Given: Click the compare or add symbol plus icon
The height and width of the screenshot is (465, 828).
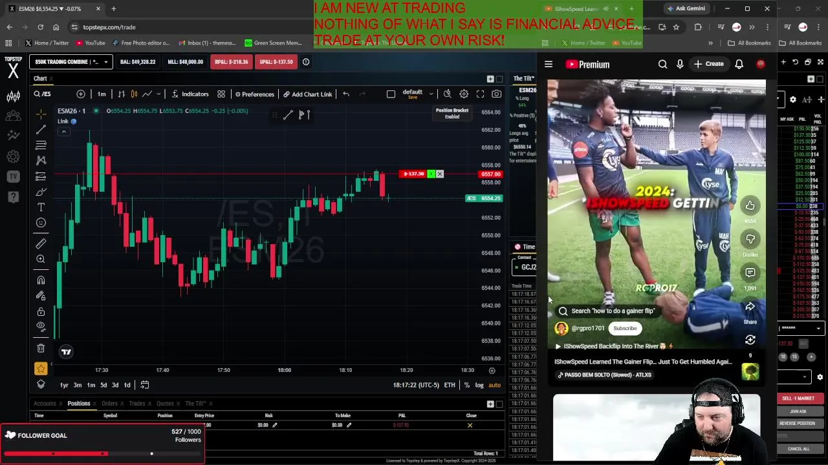Looking at the screenshot, I should 81,94.
